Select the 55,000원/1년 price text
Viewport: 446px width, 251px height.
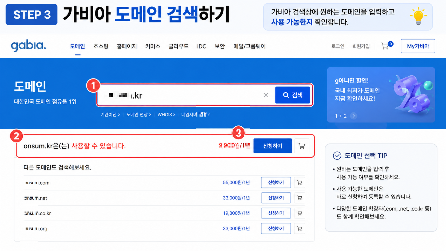(x=236, y=183)
